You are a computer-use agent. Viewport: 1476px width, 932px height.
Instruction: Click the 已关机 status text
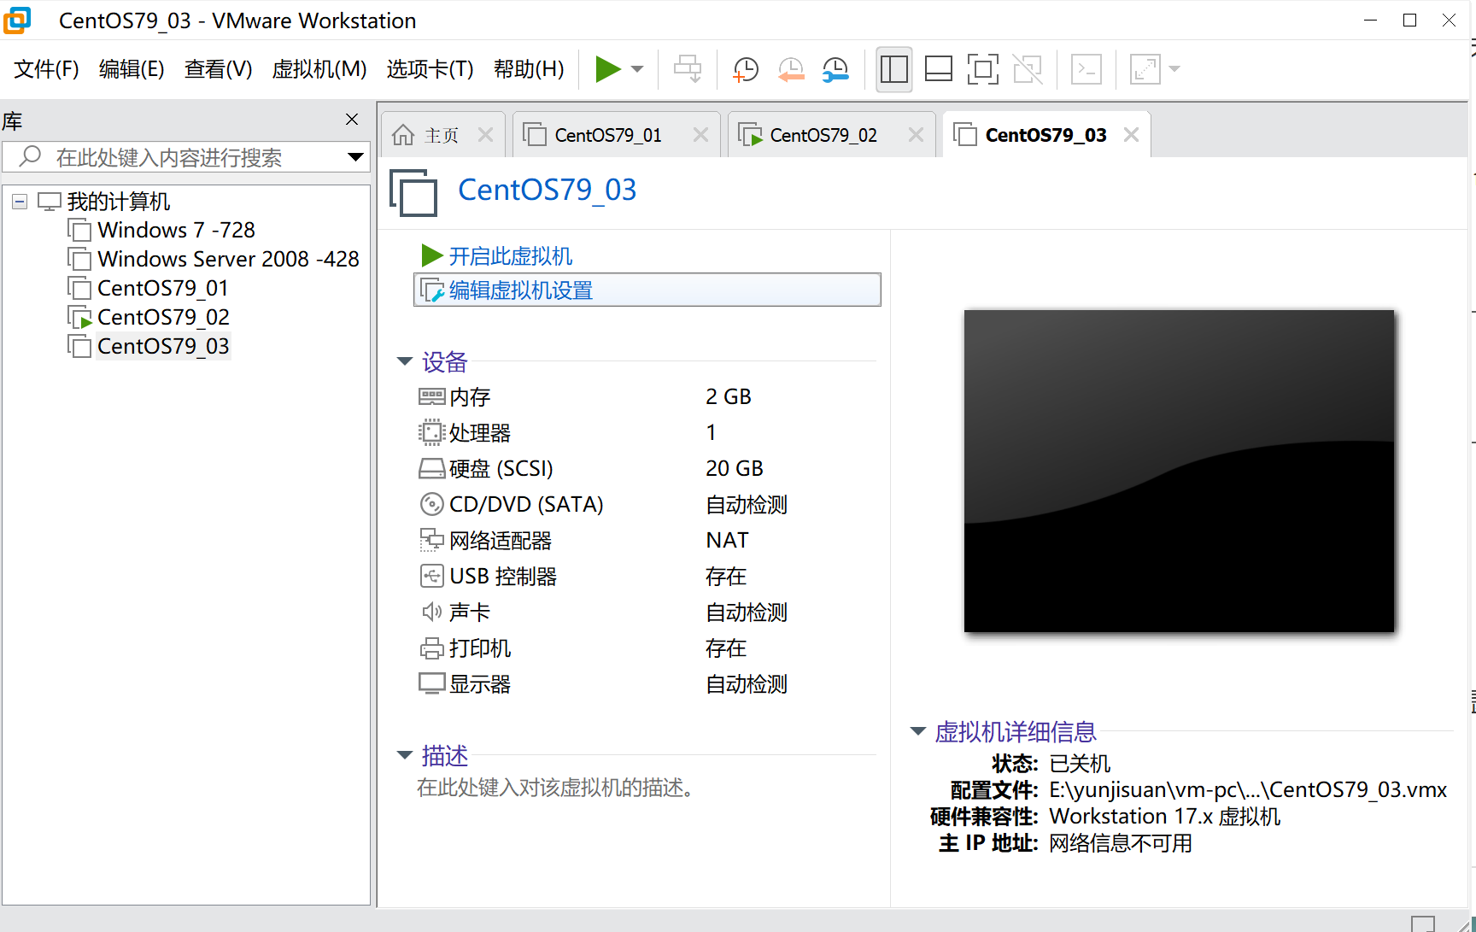tap(1080, 763)
